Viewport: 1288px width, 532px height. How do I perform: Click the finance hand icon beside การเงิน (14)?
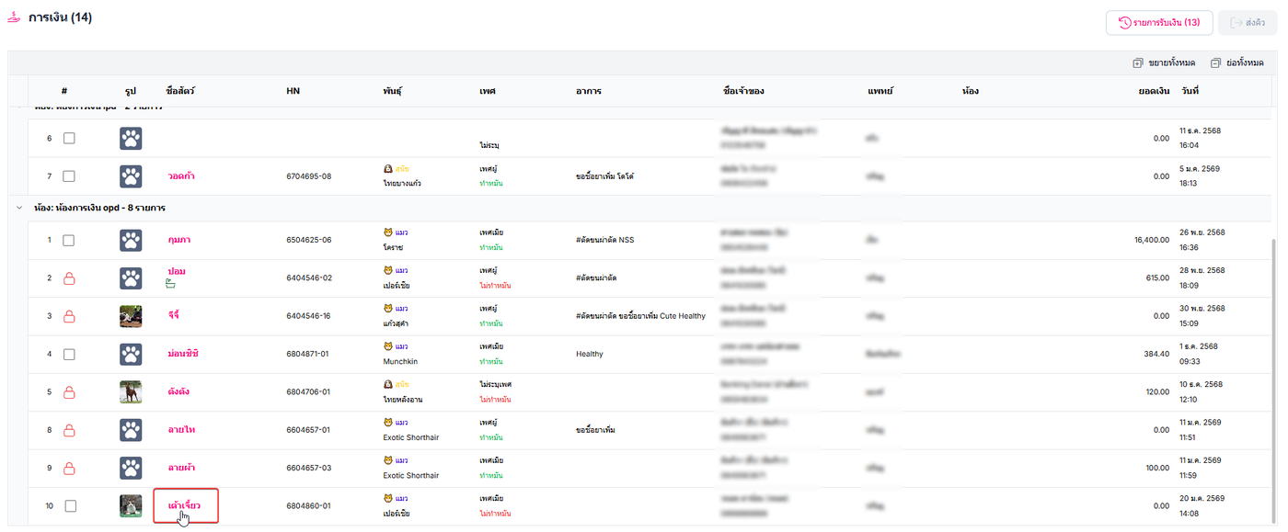point(14,18)
